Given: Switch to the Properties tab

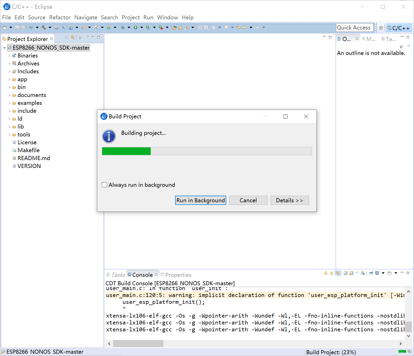Looking at the screenshot, I should click(176, 275).
